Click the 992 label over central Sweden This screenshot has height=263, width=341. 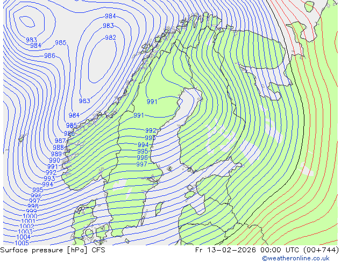click(x=151, y=130)
